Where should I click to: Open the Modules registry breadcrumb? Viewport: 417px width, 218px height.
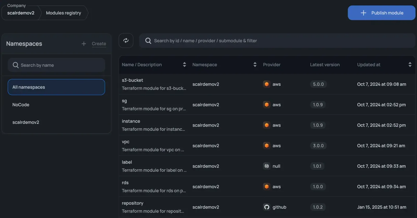pos(63,13)
